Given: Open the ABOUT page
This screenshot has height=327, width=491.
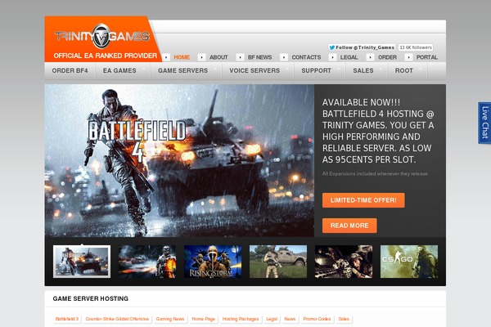Looking at the screenshot, I should (218, 57).
